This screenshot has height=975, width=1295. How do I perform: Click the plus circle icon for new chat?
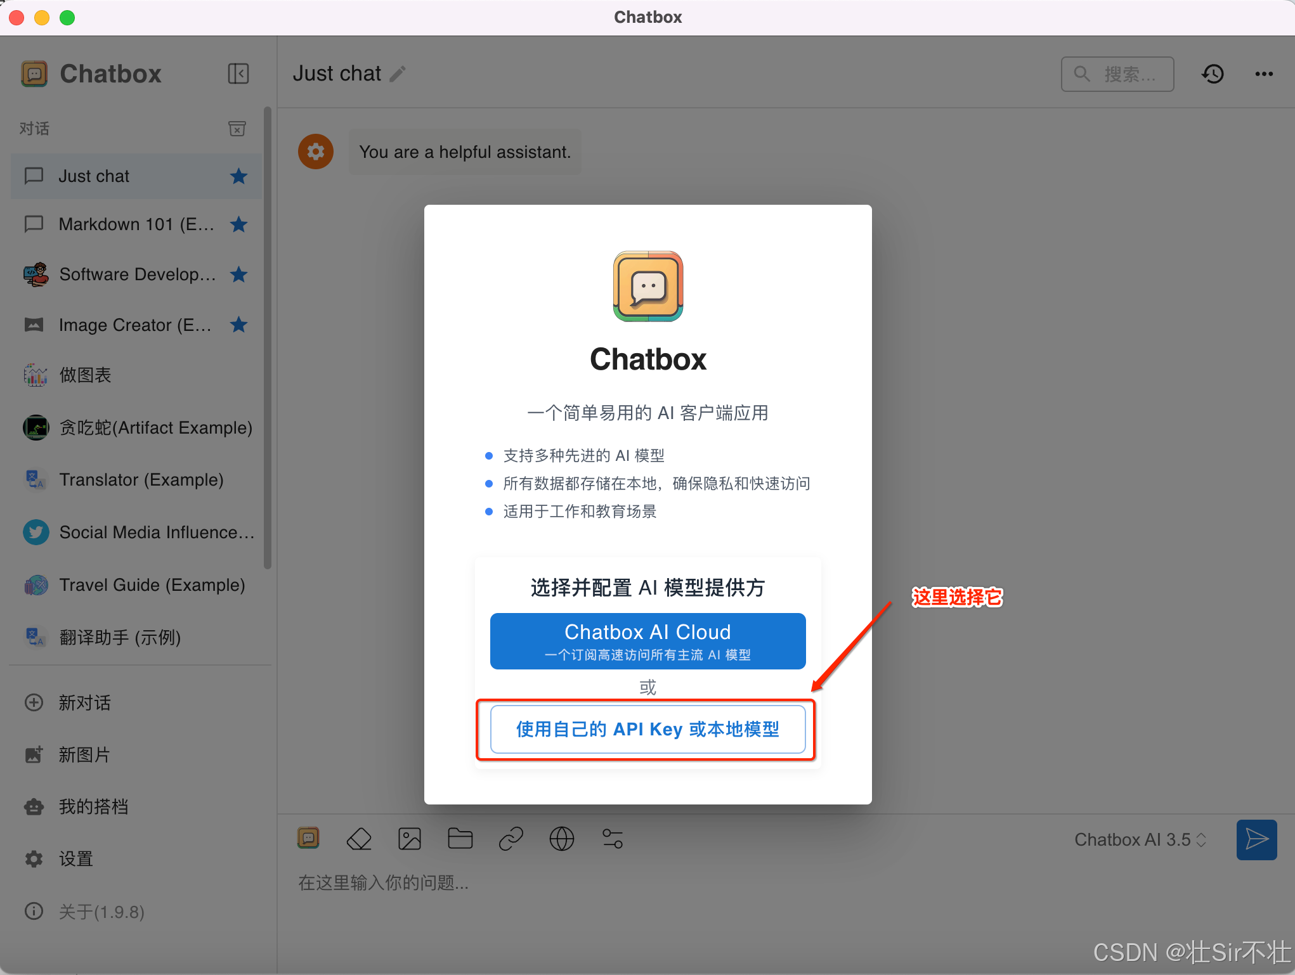[34, 702]
